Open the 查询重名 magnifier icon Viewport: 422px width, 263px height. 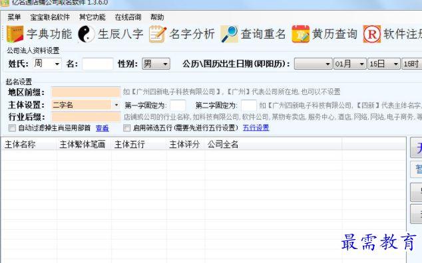229,34
